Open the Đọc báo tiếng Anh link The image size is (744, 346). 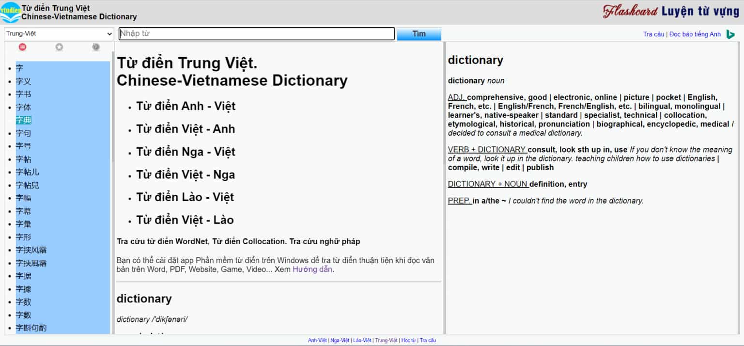click(695, 34)
